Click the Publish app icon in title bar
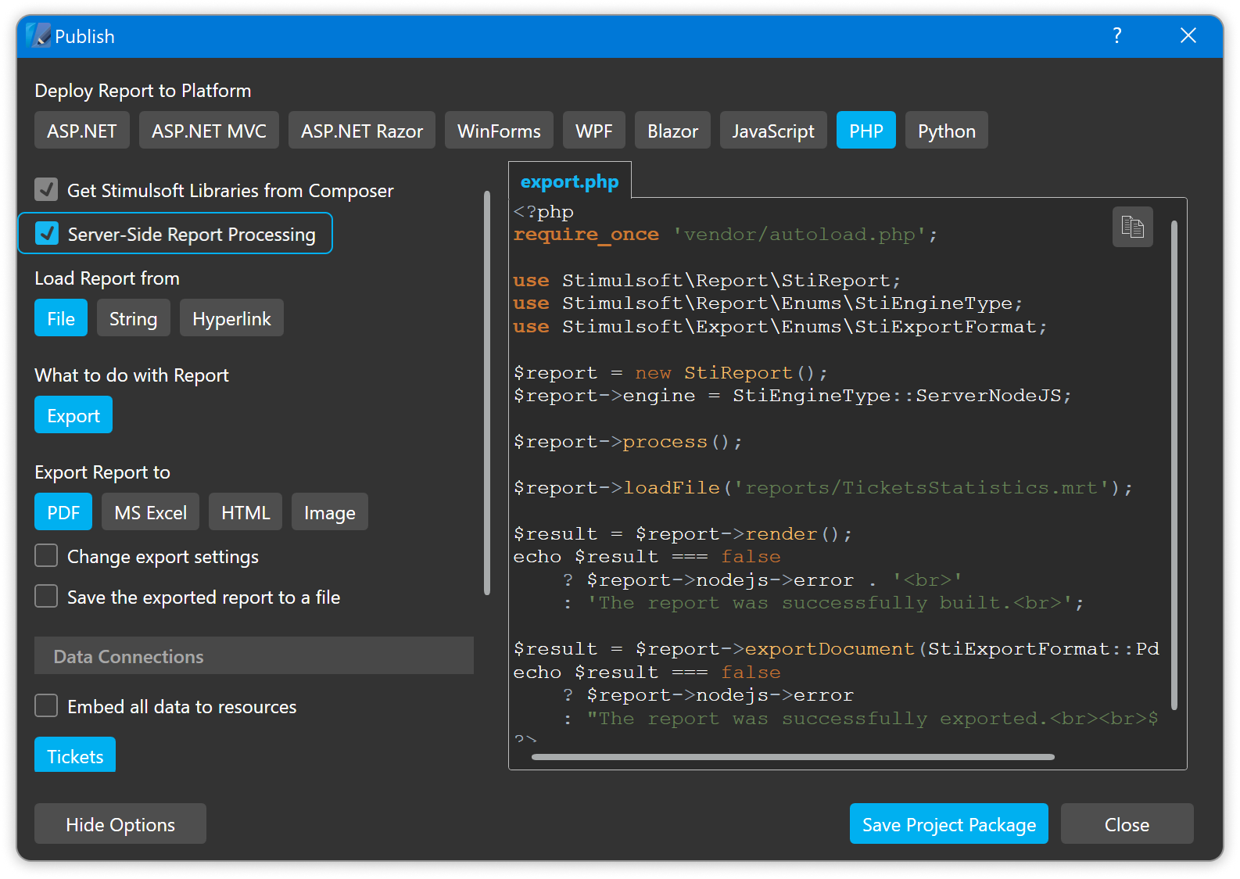Image resolution: width=1240 pixels, height=879 pixels. point(38,36)
